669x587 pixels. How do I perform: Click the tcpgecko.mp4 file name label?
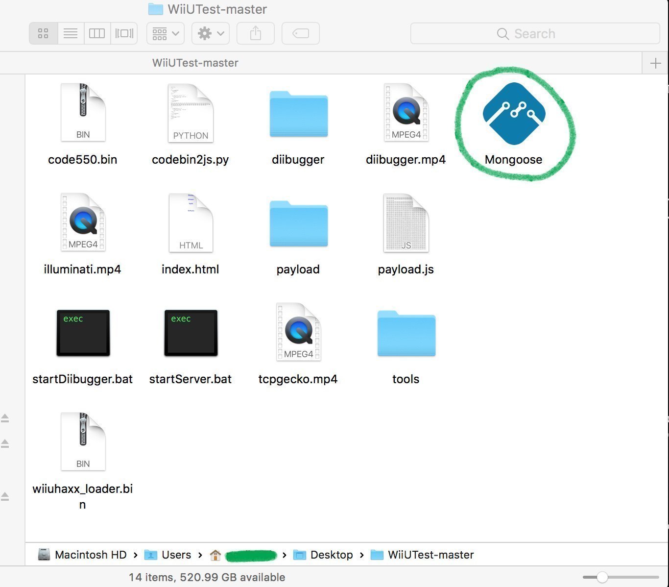tap(298, 379)
